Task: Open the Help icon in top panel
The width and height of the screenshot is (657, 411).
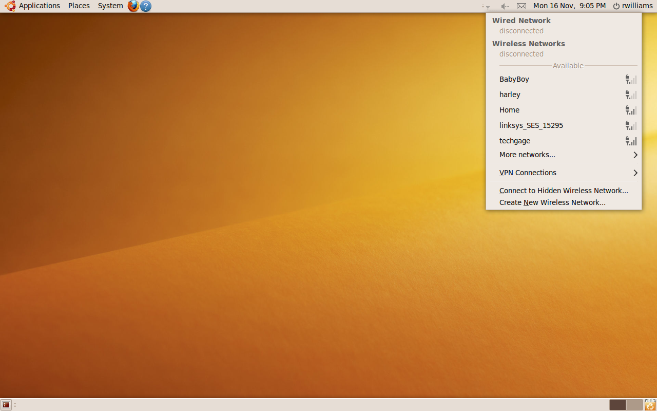Action: coord(146,6)
